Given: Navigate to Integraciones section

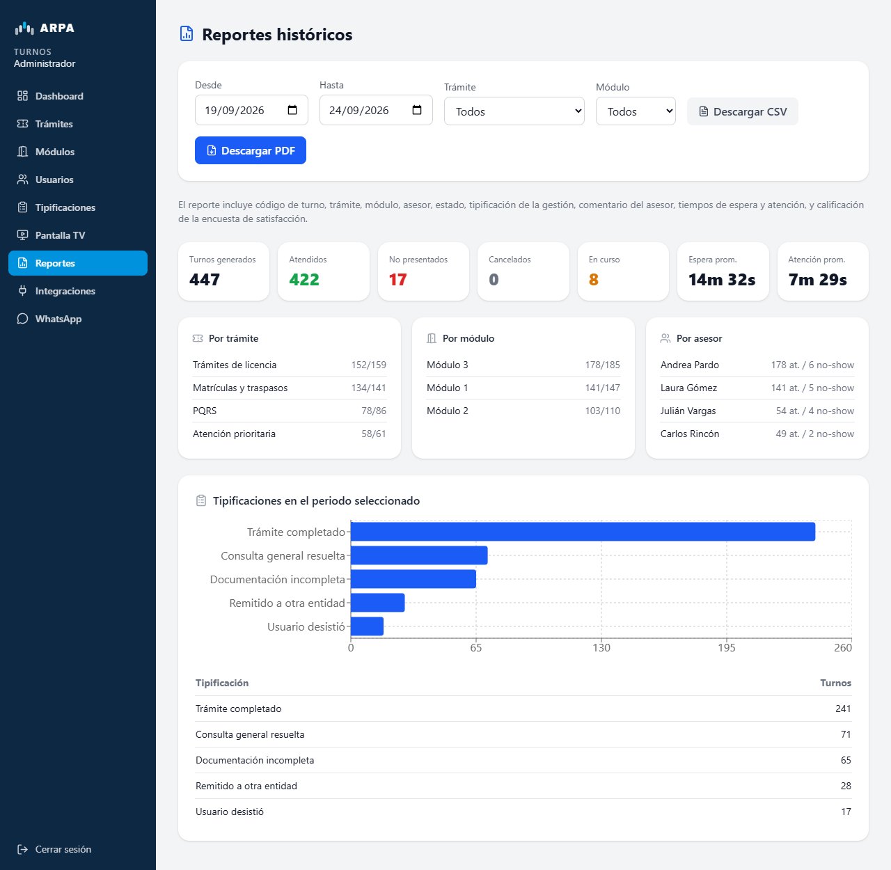Looking at the screenshot, I should tap(78, 291).
